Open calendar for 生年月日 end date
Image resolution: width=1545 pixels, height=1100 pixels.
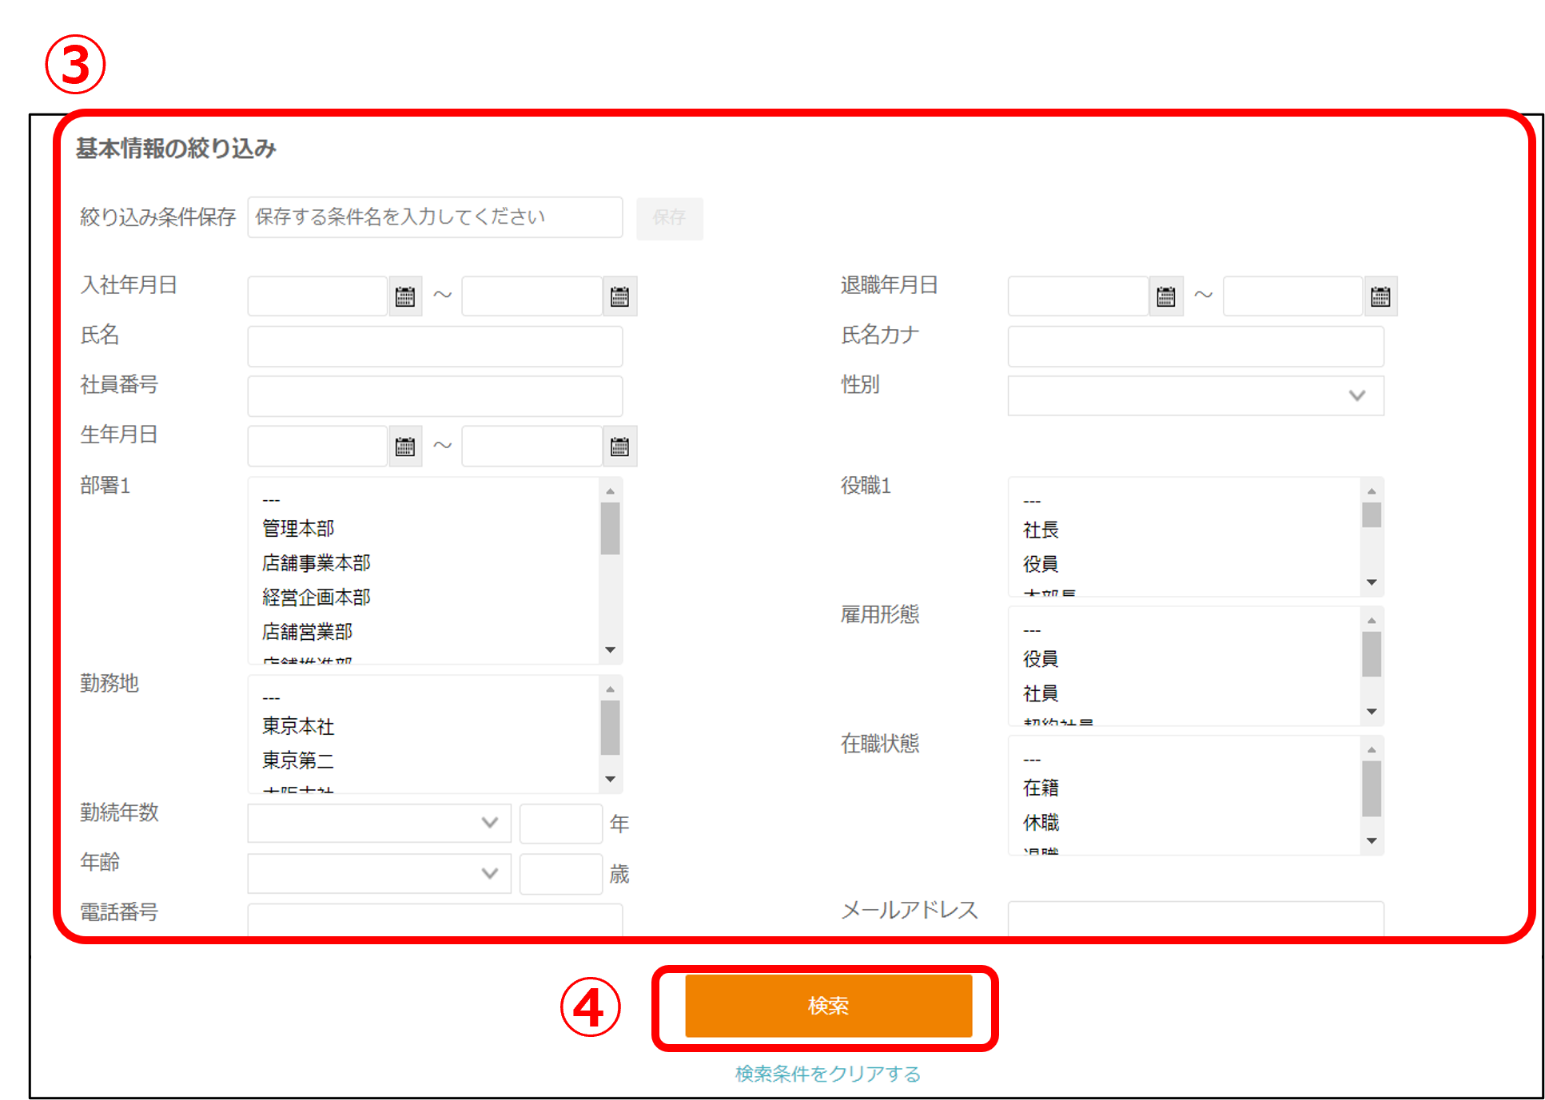coord(619,446)
